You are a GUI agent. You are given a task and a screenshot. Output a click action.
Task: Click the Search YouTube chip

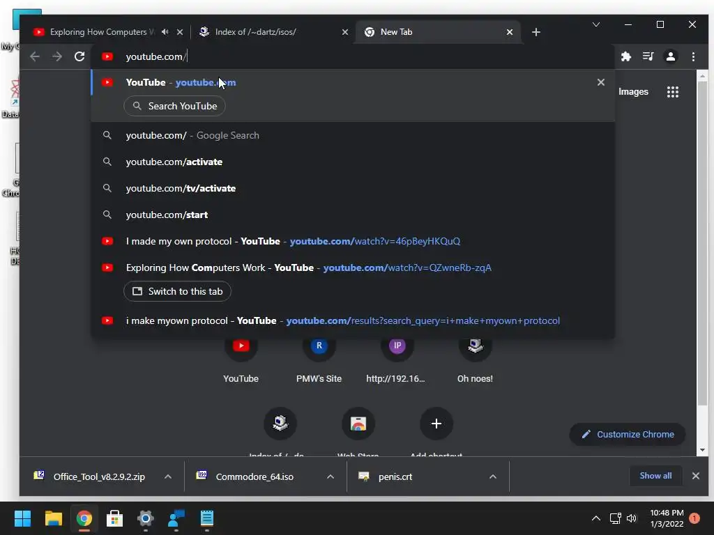tap(174, 106)
